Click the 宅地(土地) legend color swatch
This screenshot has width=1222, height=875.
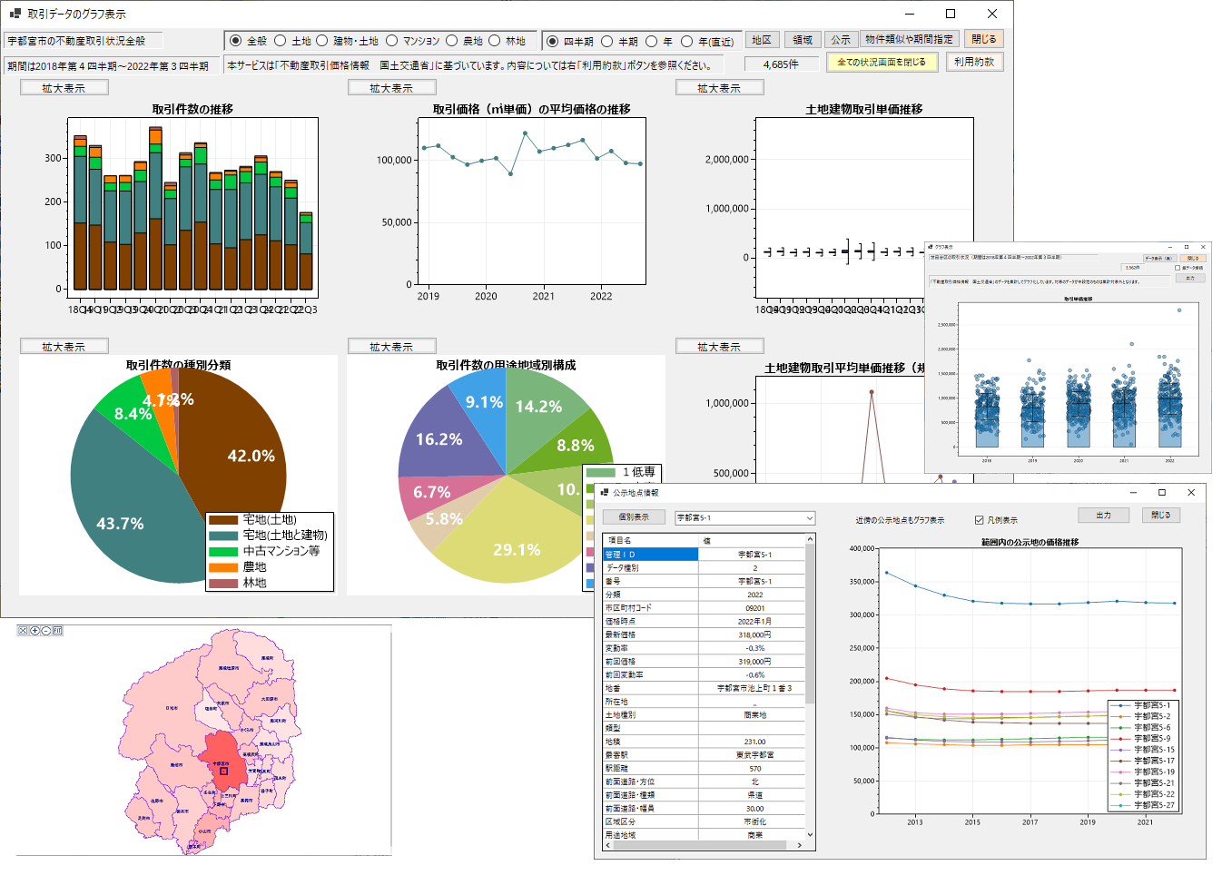coord(223,520)
